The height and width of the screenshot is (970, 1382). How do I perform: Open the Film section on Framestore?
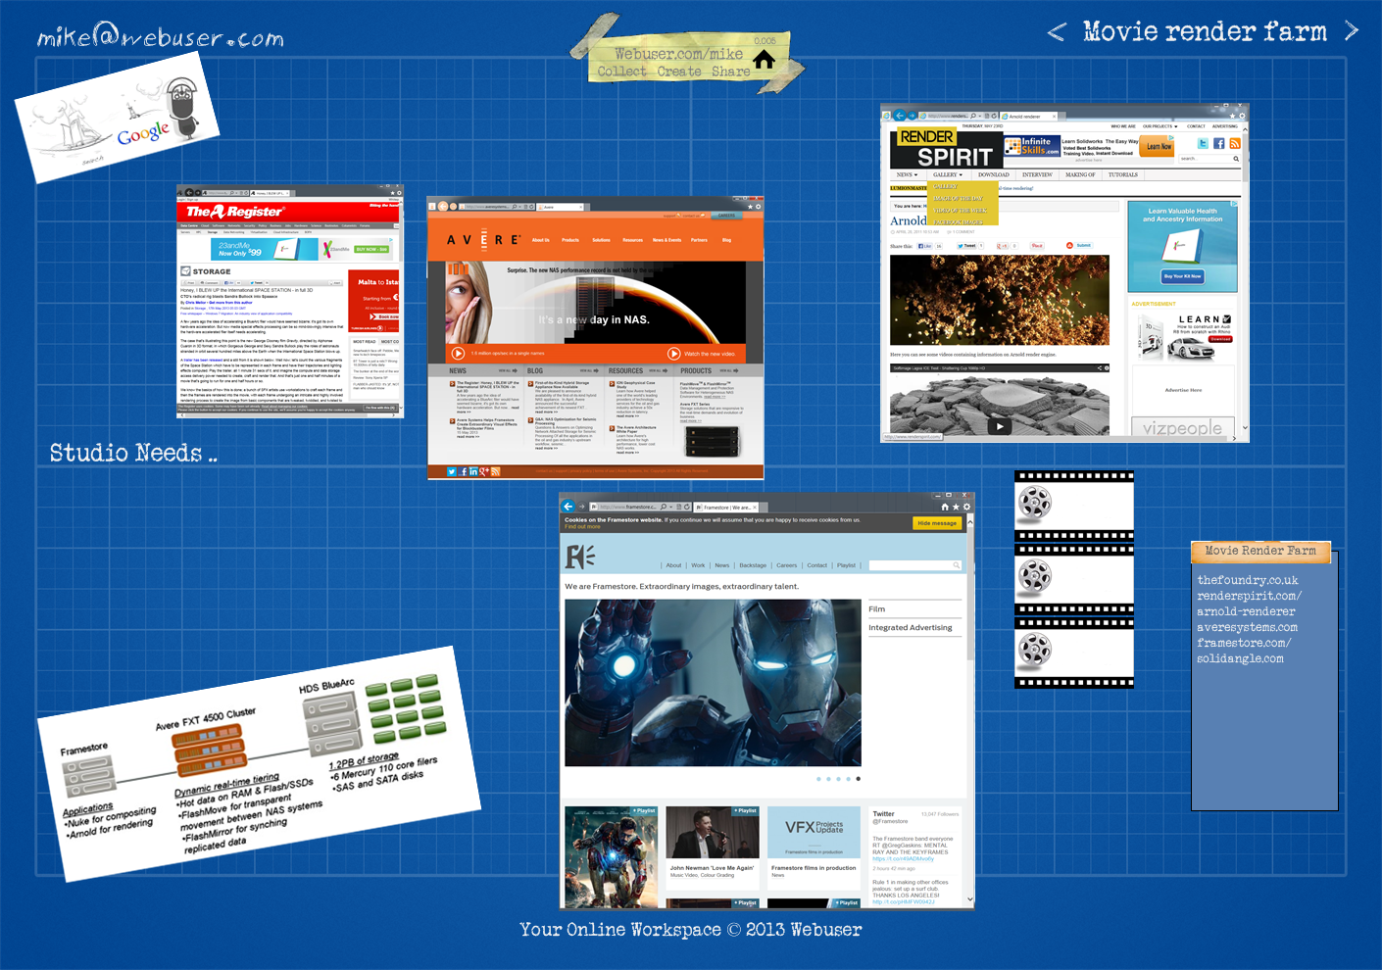click(877, 609)
